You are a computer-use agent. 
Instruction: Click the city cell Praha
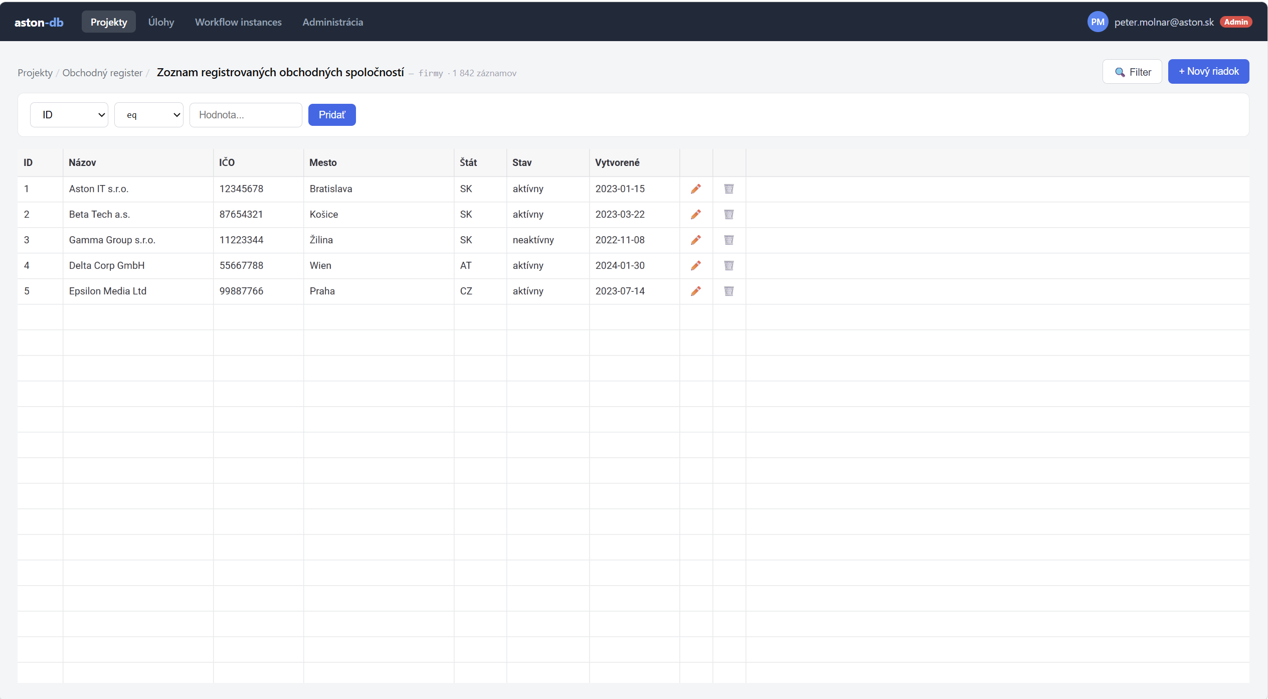coord(379,291)
